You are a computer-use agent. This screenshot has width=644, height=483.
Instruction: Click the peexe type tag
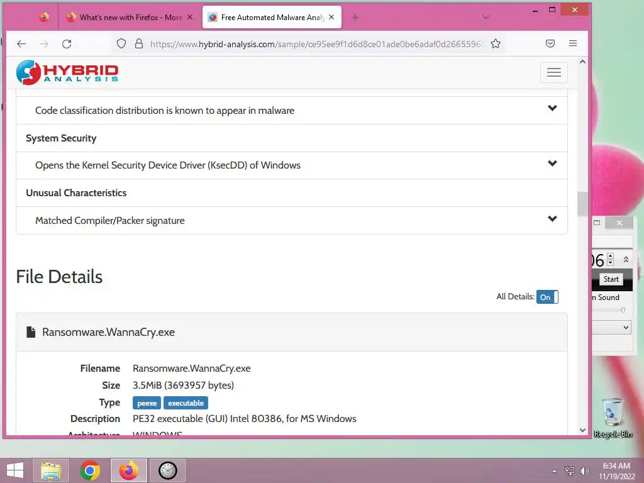tap(147, 403)
